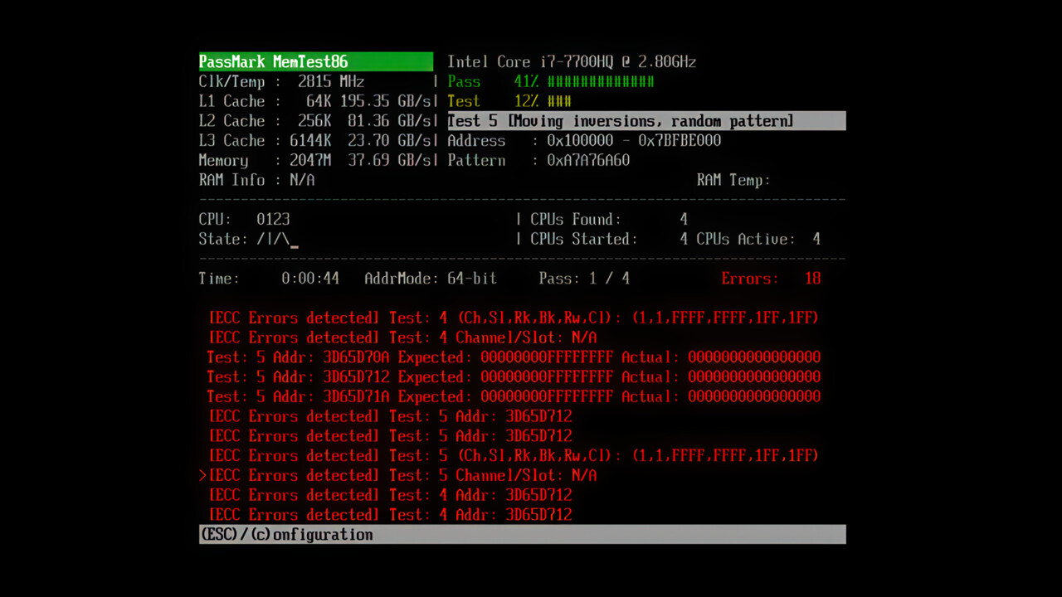
Task: Toggle the AddrMode 64-bit setting
Action: pyautogui.click(x=431, y=279)
